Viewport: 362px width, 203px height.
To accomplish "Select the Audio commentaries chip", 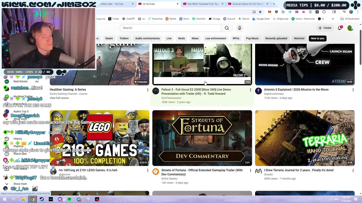I will pos(147,38).
